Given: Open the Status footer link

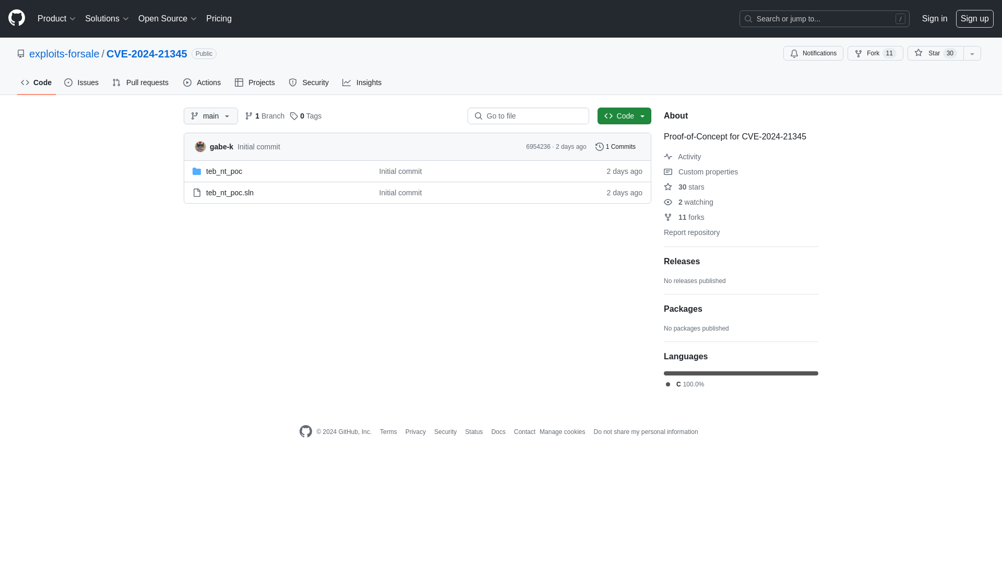Looking at the screenshot, I should [474, 432].
